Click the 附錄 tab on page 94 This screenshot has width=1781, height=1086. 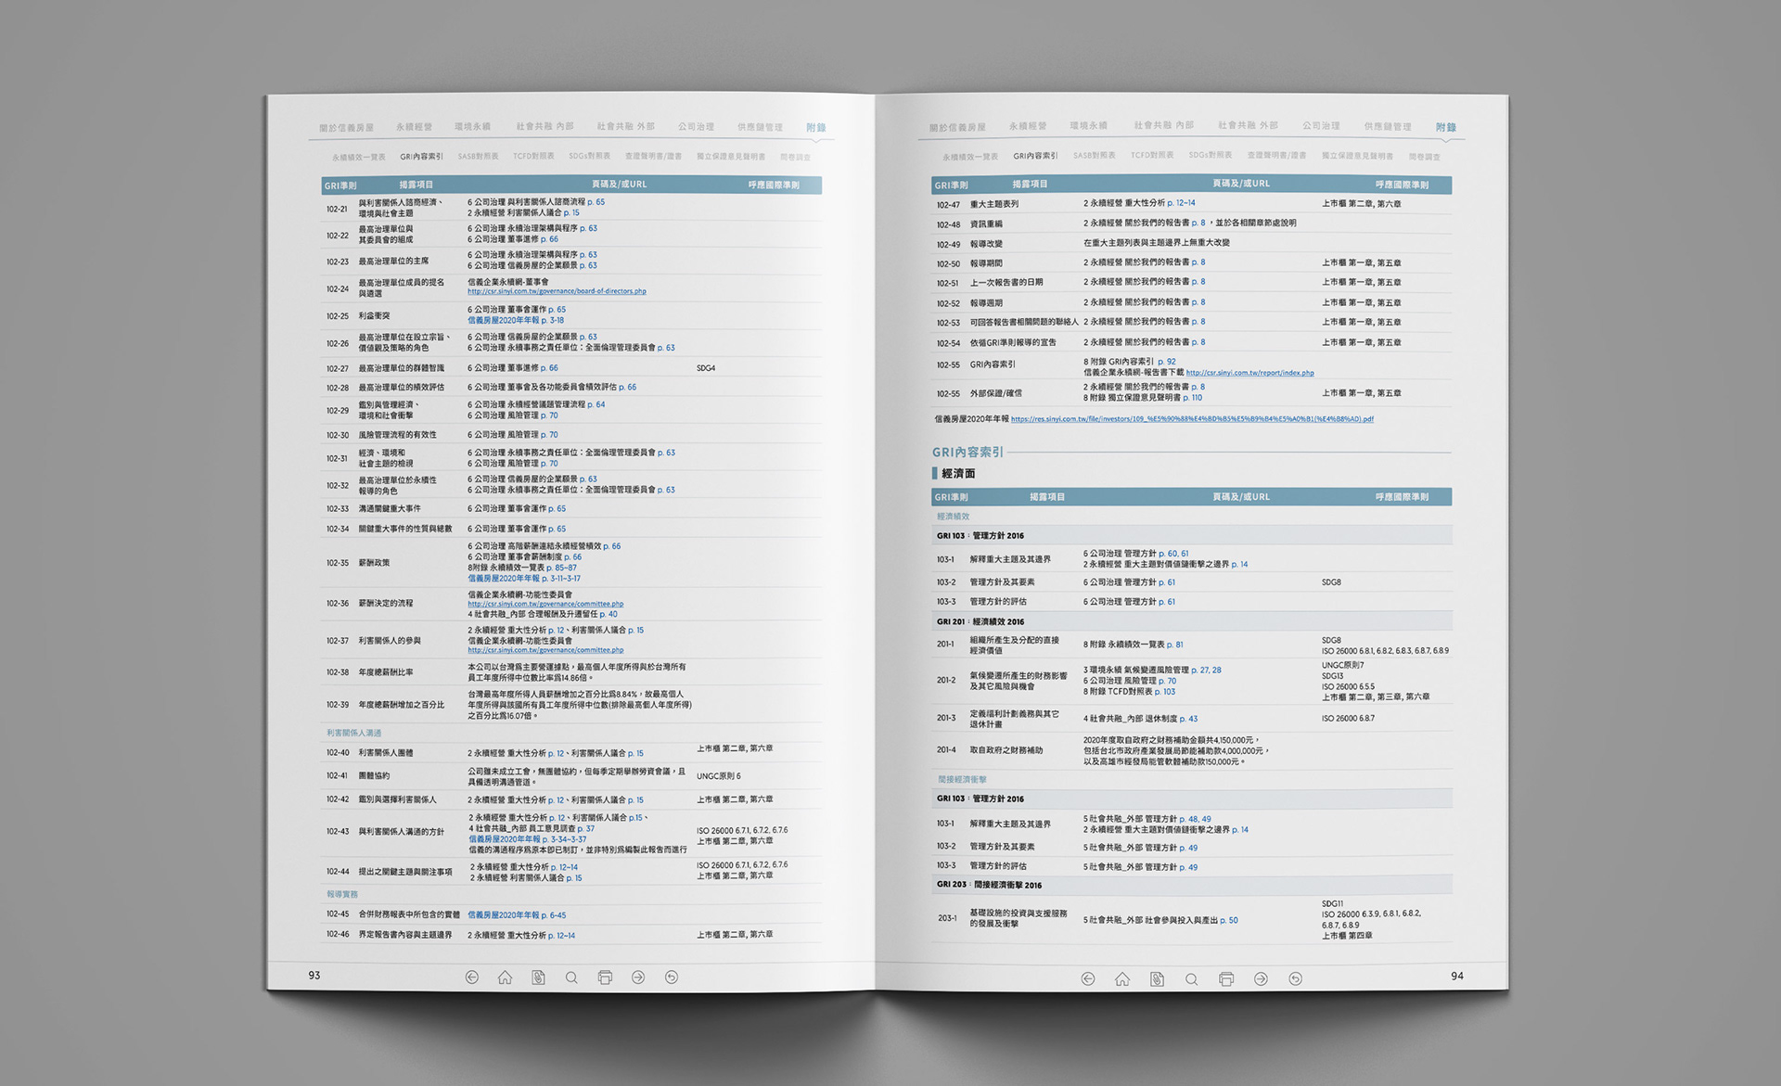(x=1445, y=127)
